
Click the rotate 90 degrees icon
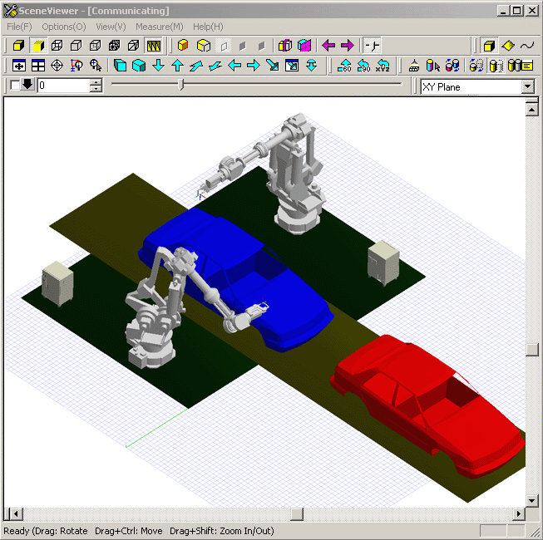point(363,66)
